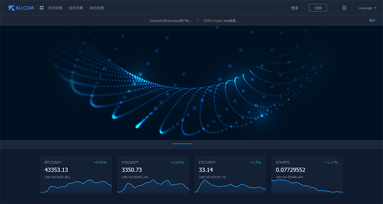Click 24H Vol 8932.861 text

(x=57, y=177)
